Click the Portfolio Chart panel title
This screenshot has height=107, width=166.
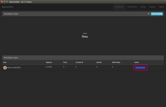click(x=11, y=14)
